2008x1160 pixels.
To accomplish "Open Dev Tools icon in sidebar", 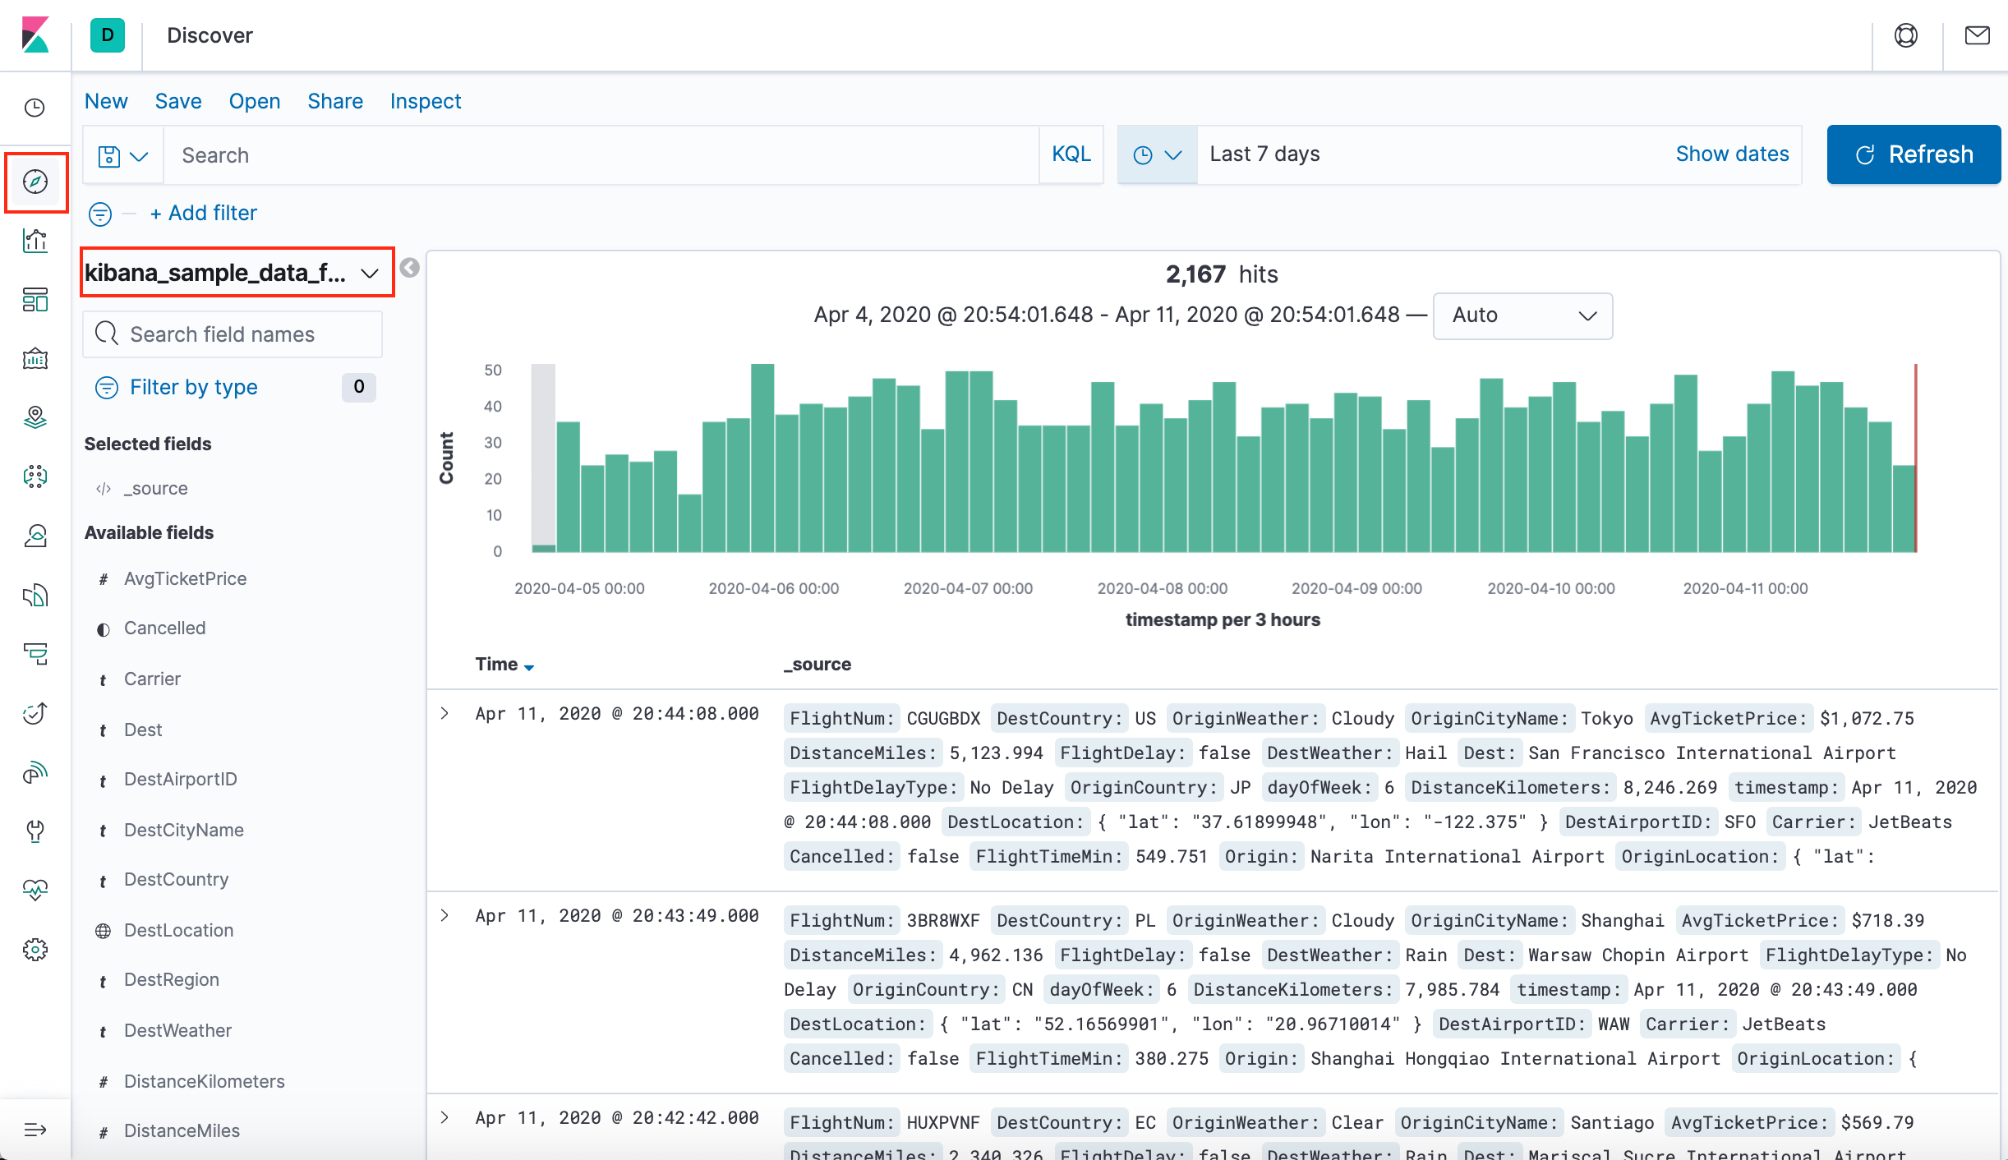I will 35,831.
